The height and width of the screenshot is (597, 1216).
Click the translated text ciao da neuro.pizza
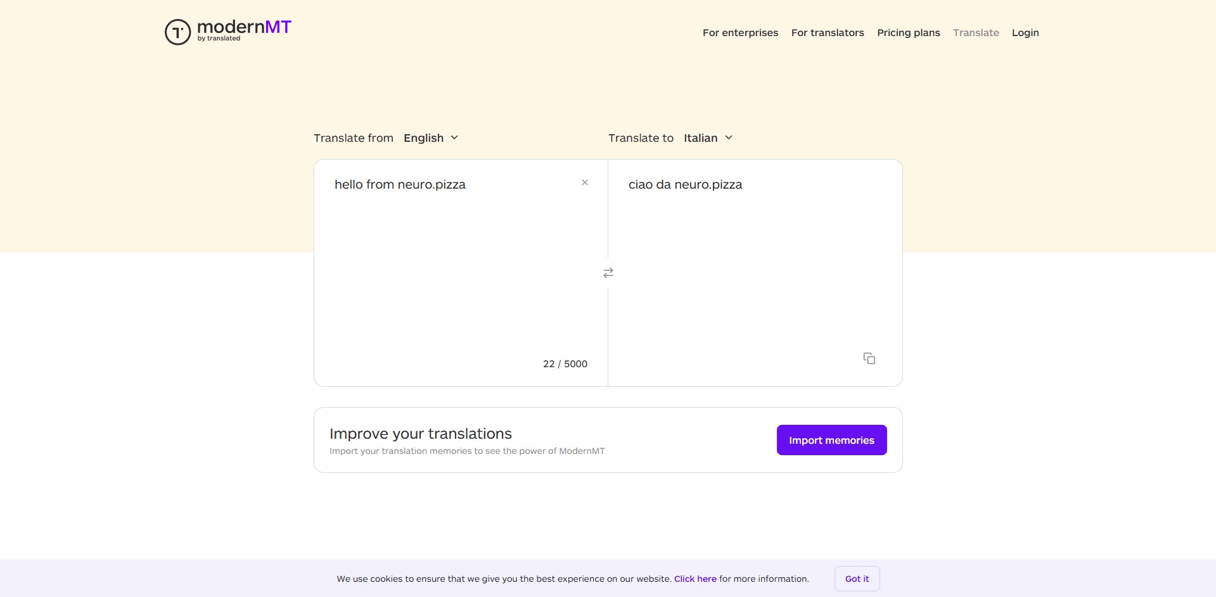[x=685, y=184]
